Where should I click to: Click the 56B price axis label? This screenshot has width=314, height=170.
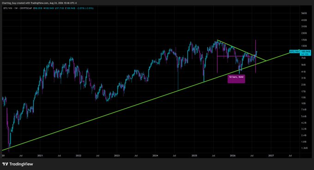303,65
